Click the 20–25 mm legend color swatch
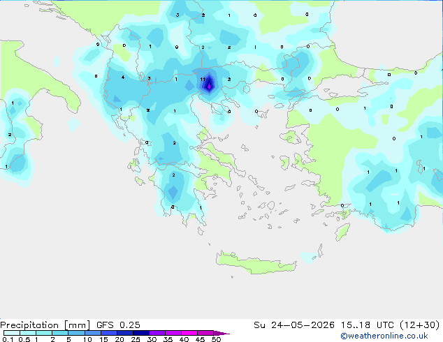 click(x=124, y=333)
